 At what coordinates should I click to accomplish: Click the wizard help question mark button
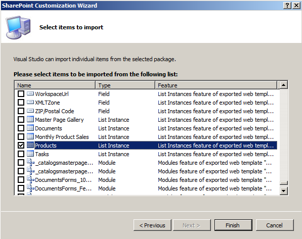click(x=287, y=6)
